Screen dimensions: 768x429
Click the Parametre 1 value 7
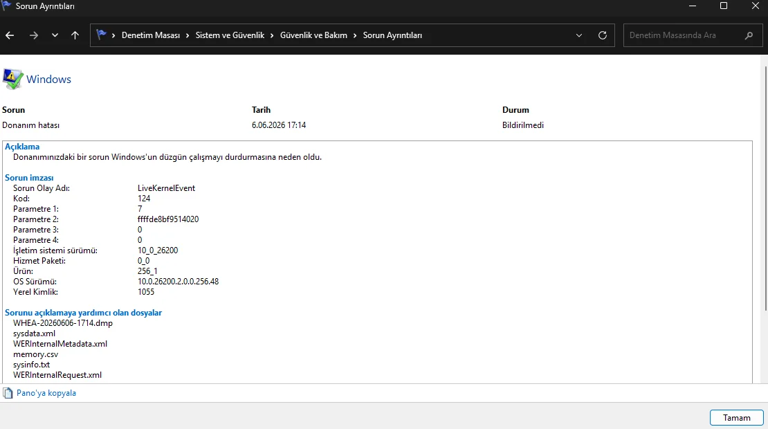140,209
